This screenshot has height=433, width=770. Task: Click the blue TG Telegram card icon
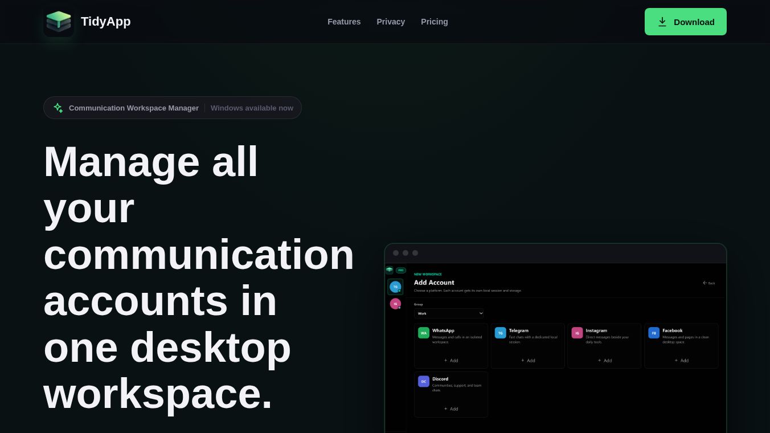click(x=501, y=333)
